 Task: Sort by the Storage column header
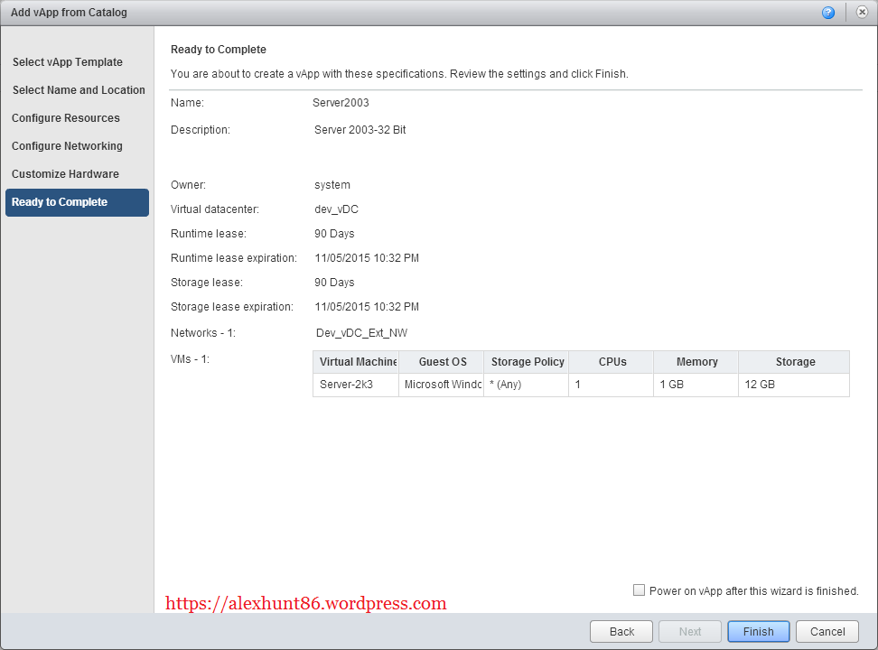point(794,362)
